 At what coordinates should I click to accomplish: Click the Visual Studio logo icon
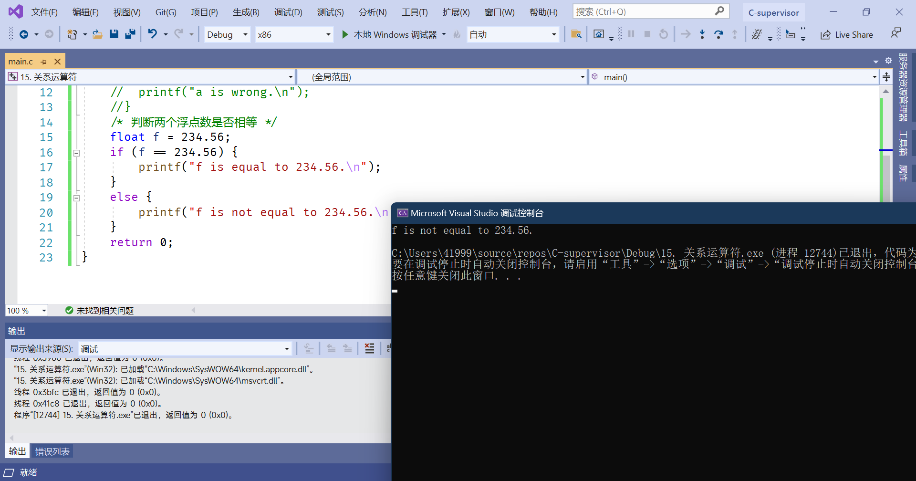click(15, 11)
